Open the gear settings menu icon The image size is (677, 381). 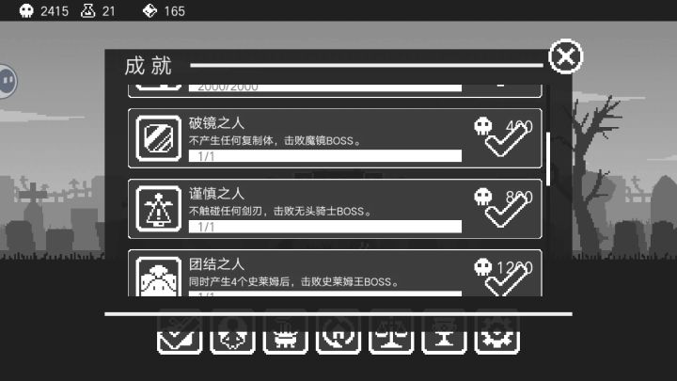coord(497,333)
